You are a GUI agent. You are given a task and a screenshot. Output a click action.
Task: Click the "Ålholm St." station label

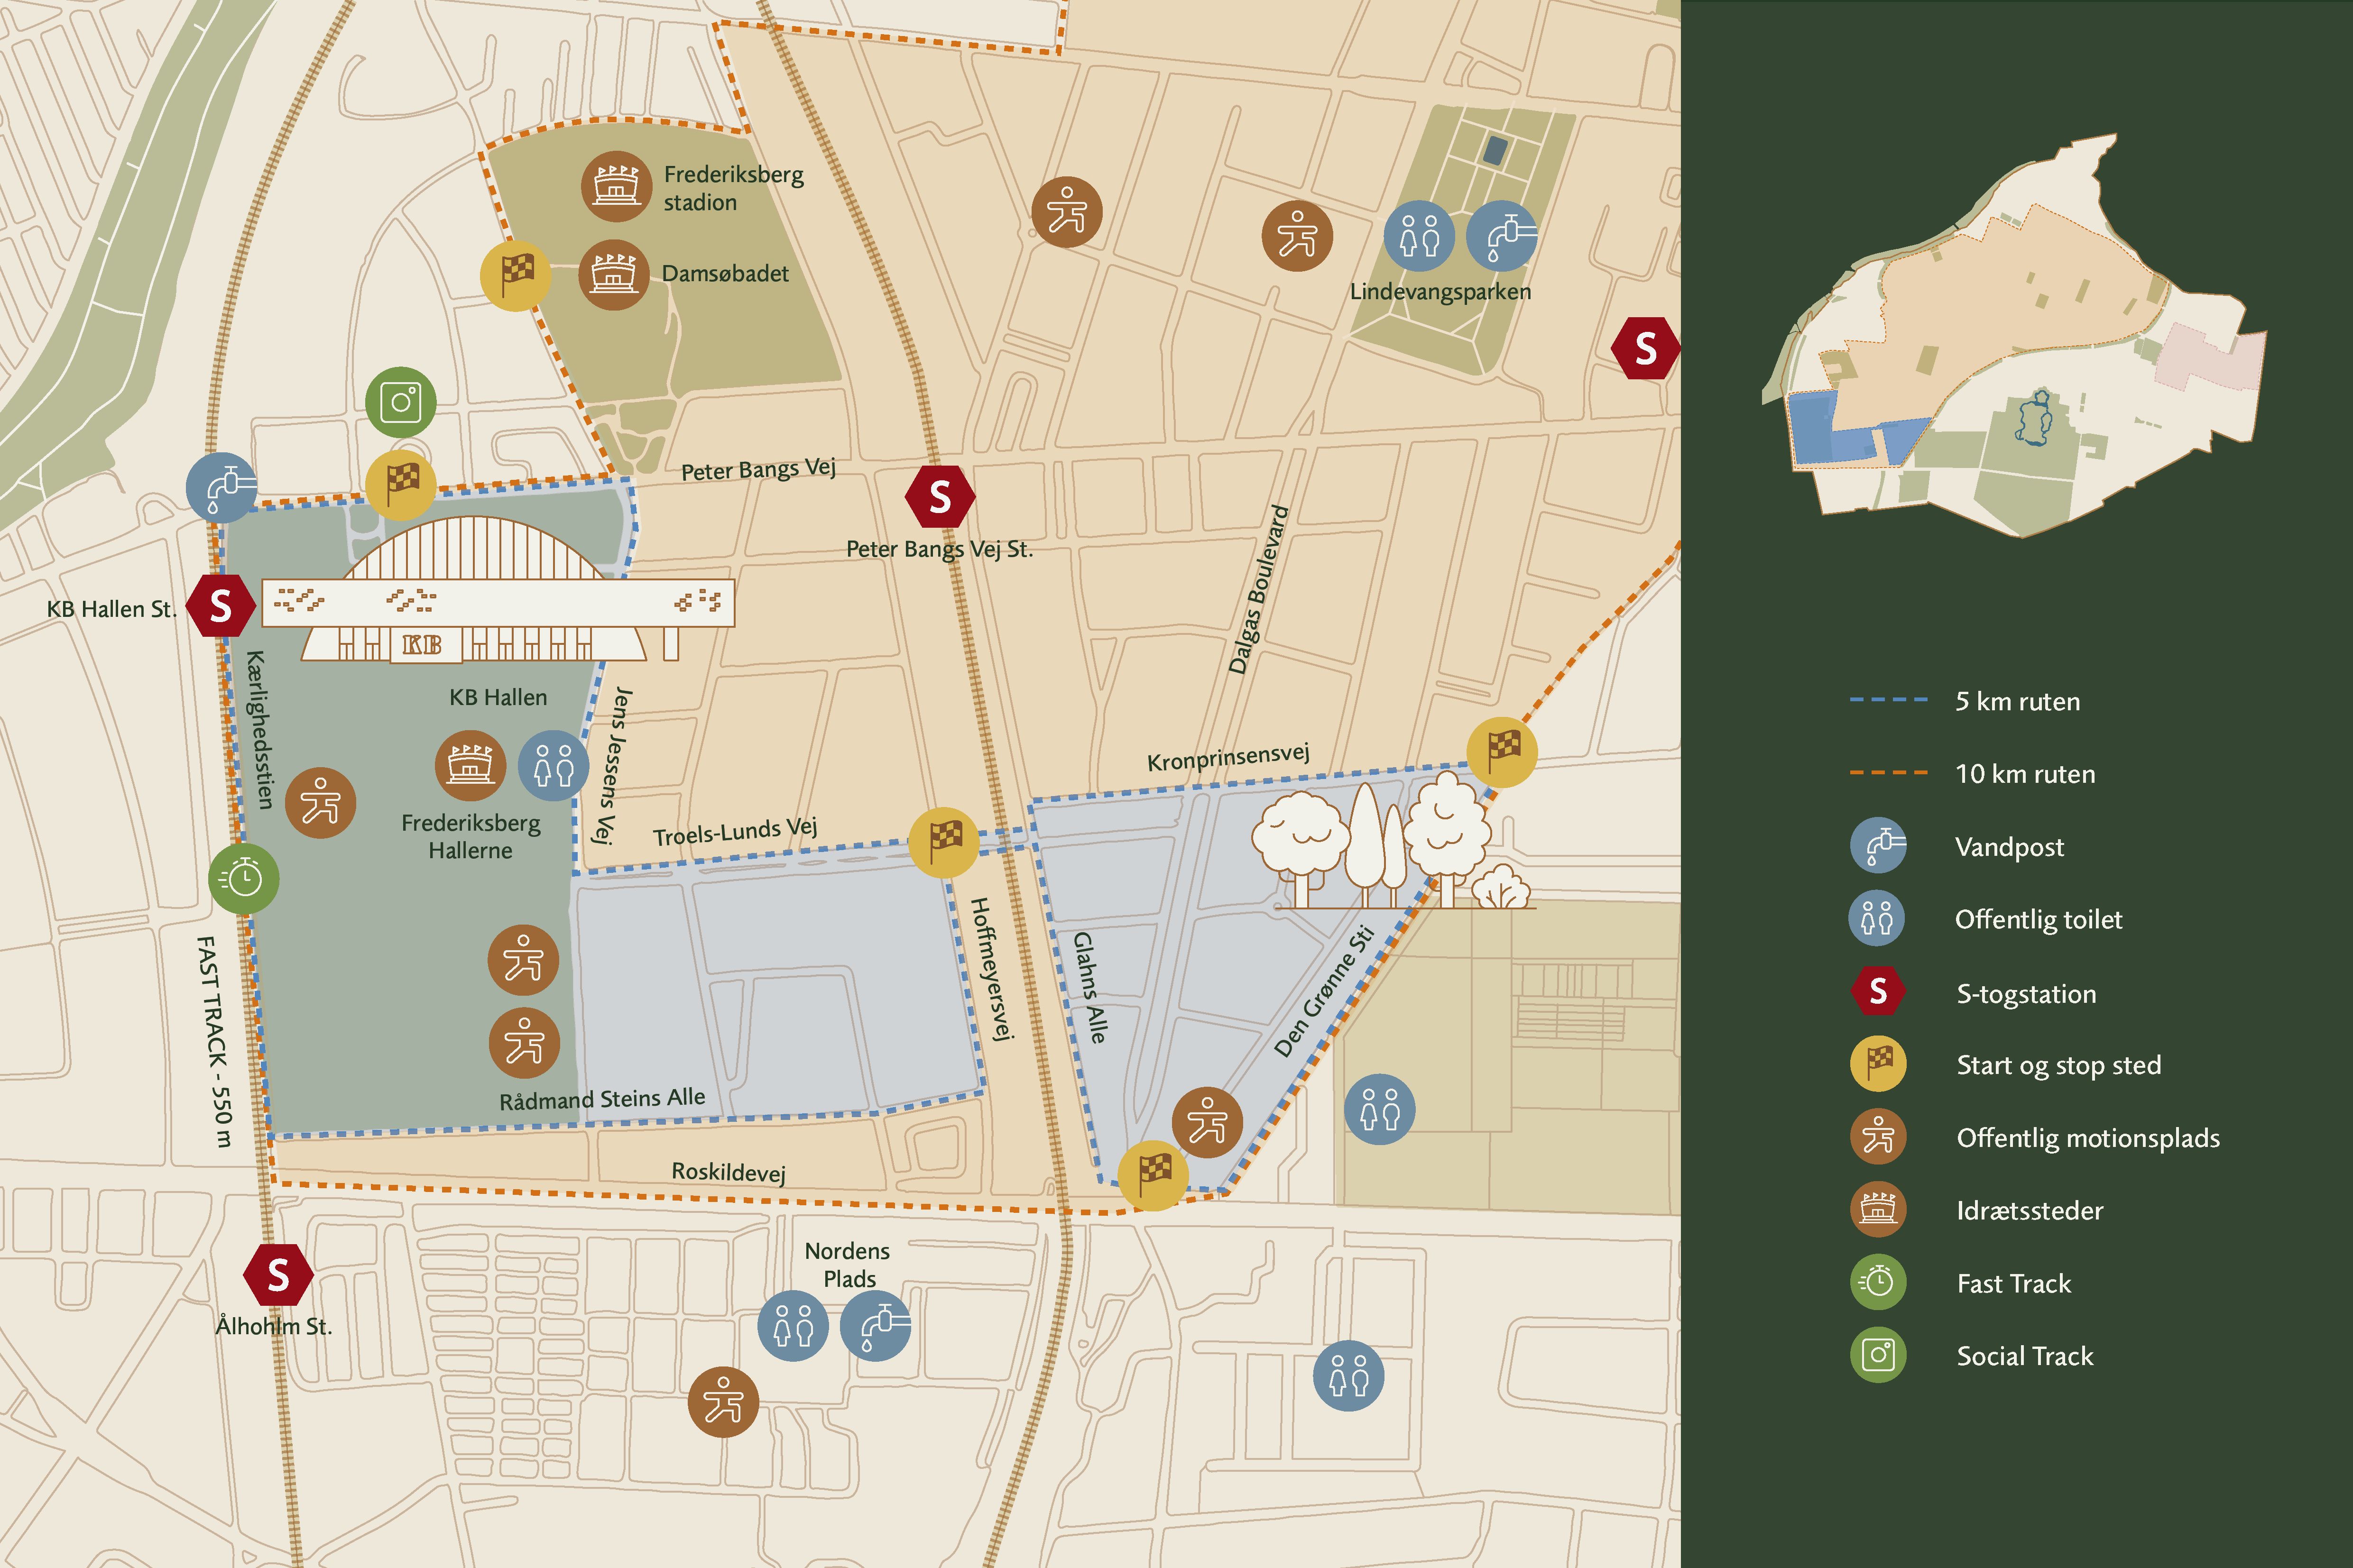click(x=273, y=1326)
